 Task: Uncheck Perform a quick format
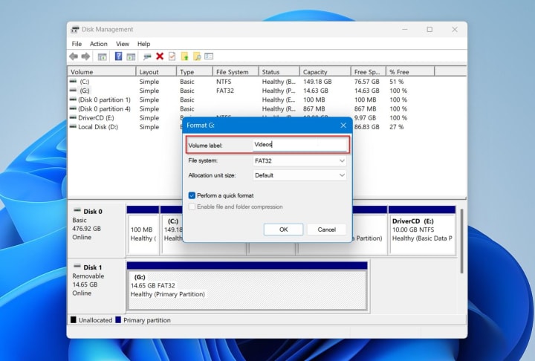point(192,195)
